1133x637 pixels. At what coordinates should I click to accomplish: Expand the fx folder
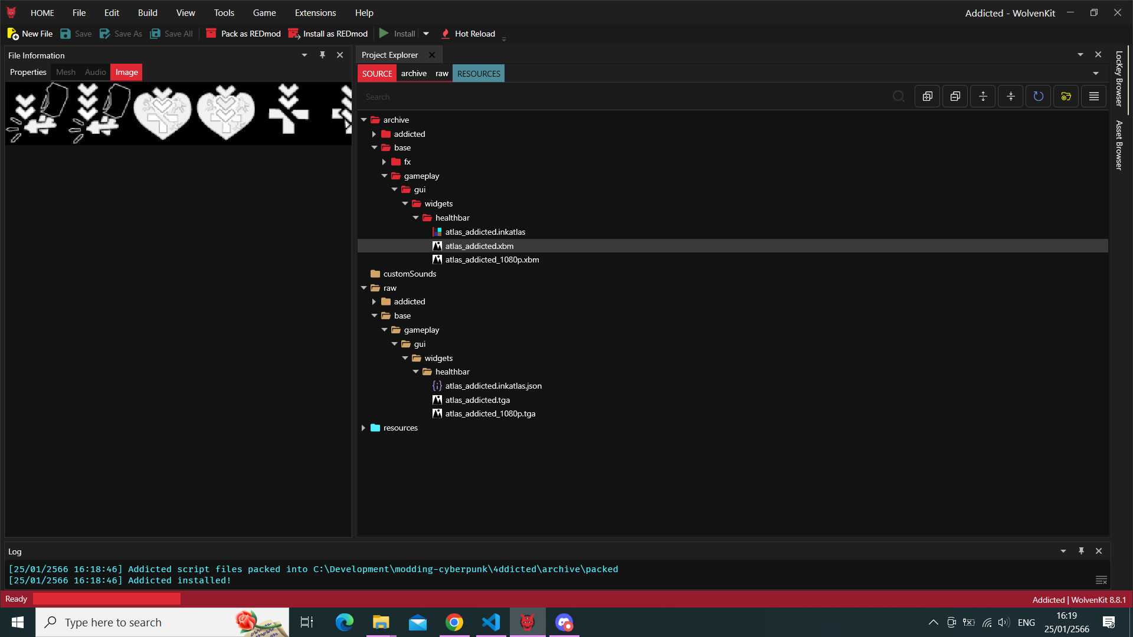coord(384,162)
